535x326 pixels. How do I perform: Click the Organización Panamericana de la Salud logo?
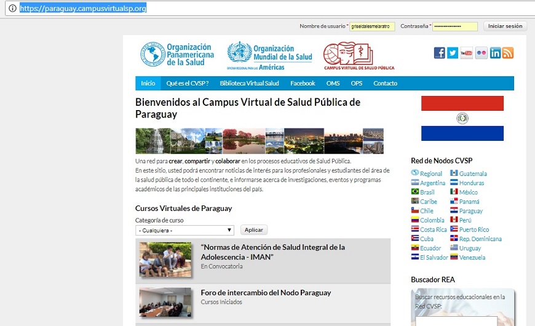[178, 54]
